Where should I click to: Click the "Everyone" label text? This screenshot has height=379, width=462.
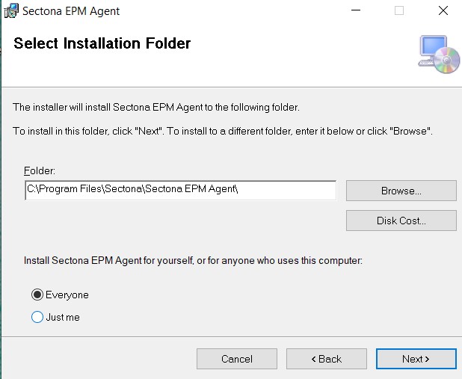(x=67, y=295)
